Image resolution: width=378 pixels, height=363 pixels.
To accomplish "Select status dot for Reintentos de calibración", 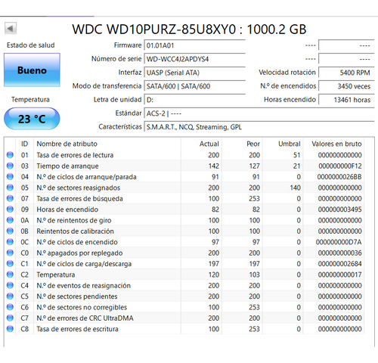I will point(10,231).
